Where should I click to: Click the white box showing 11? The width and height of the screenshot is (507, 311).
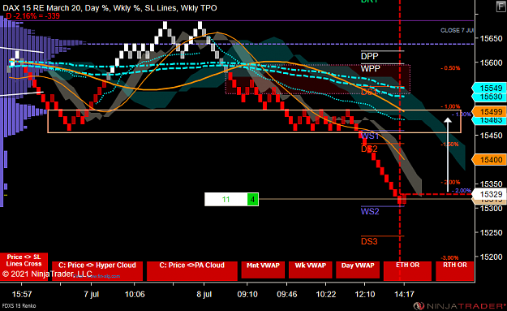pos(226,200)
